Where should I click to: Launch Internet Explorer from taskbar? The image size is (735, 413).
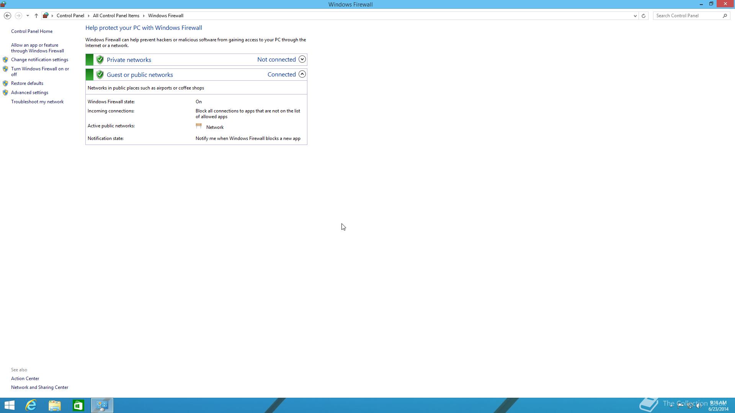[x=31, y=405]
